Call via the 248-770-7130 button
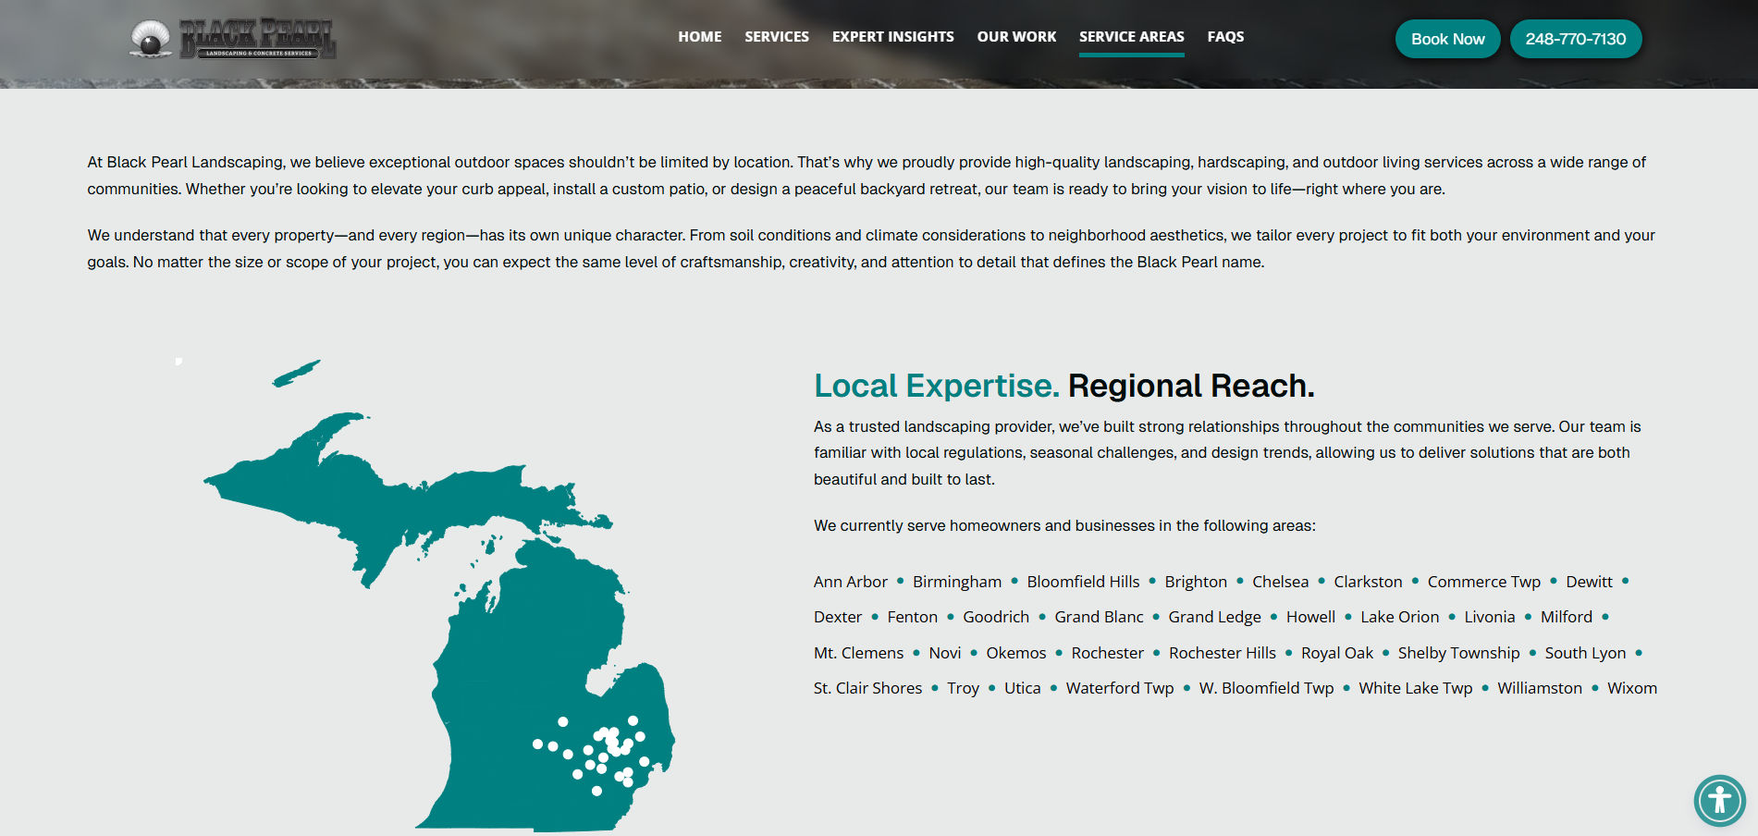Screen dimensions: 1758x836 1576,39
